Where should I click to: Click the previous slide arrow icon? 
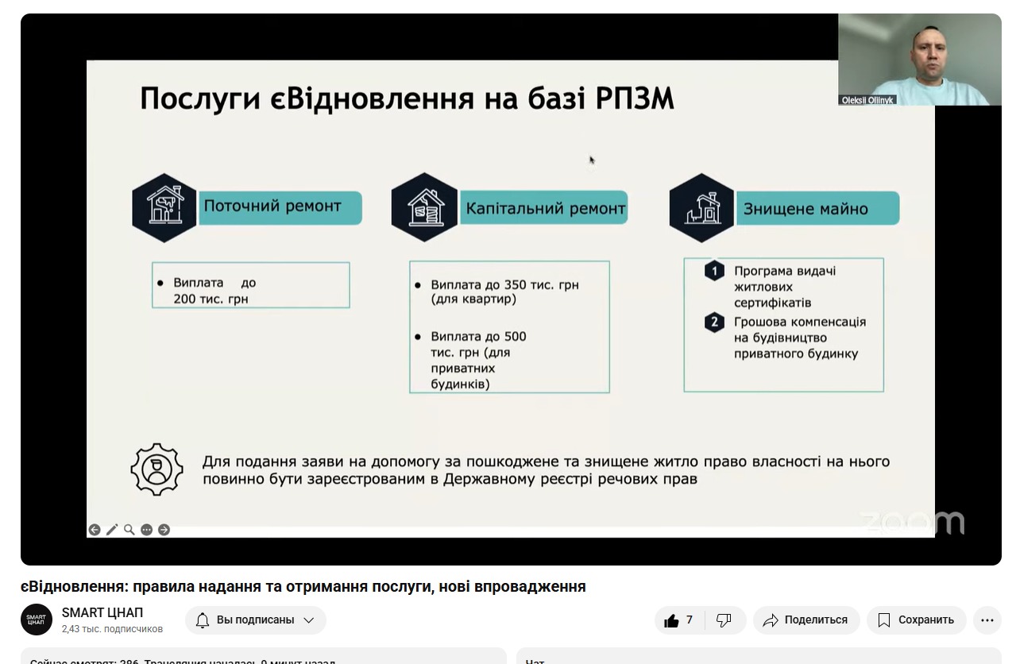pyautogui.click(x=95, y=530)
